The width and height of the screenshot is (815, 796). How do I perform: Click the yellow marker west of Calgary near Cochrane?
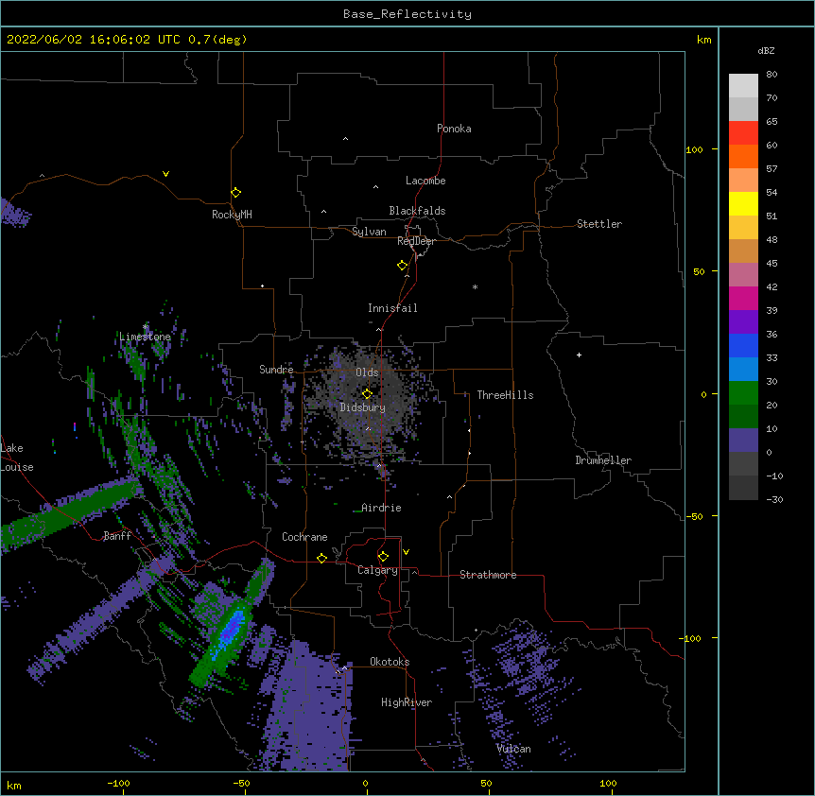pyautogui.click(x=321, y=558)
